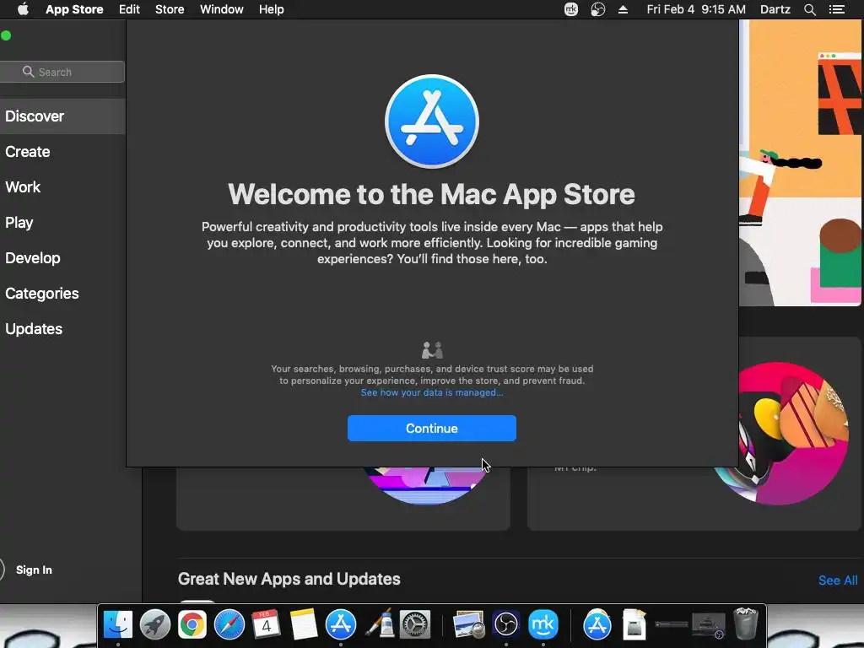Click the App Store folder stack in Dock
The width and height of the screenshot is (864, 648).
(597, 624)
